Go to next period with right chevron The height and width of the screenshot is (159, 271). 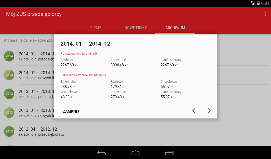coord(209,111)
